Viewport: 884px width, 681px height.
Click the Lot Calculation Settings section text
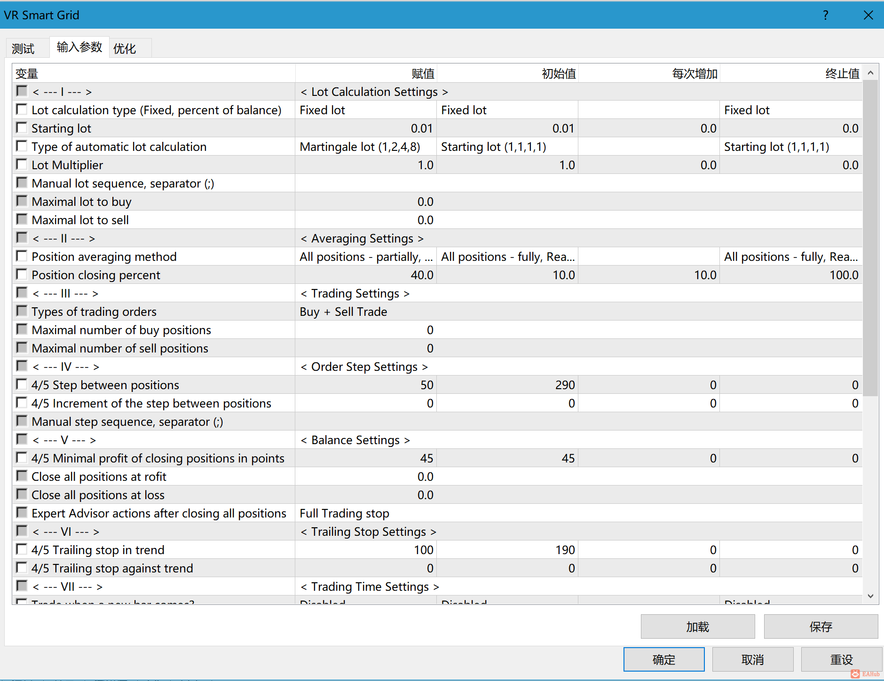tap(374, 92)
